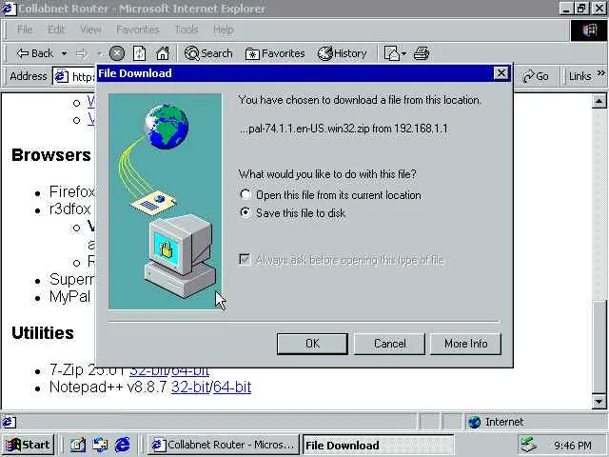Open the Start menu

tap(28, 445)
